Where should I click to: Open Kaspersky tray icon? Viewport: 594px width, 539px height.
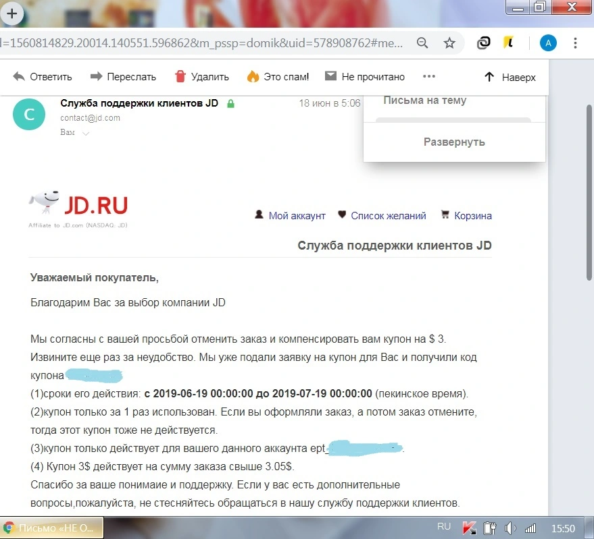pos(470,528)
